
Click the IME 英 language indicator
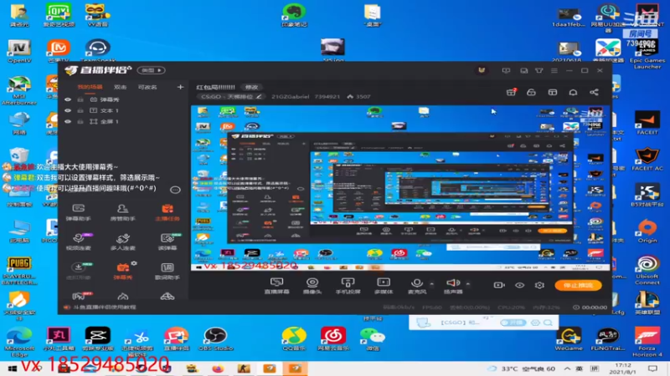click(580, 368)
